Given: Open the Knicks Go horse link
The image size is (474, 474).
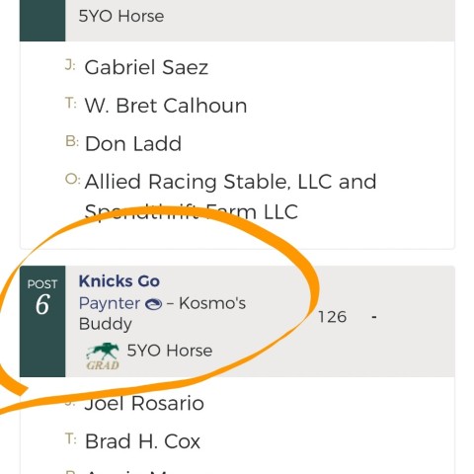Looking at the screenshot, I should click(119, 281).
